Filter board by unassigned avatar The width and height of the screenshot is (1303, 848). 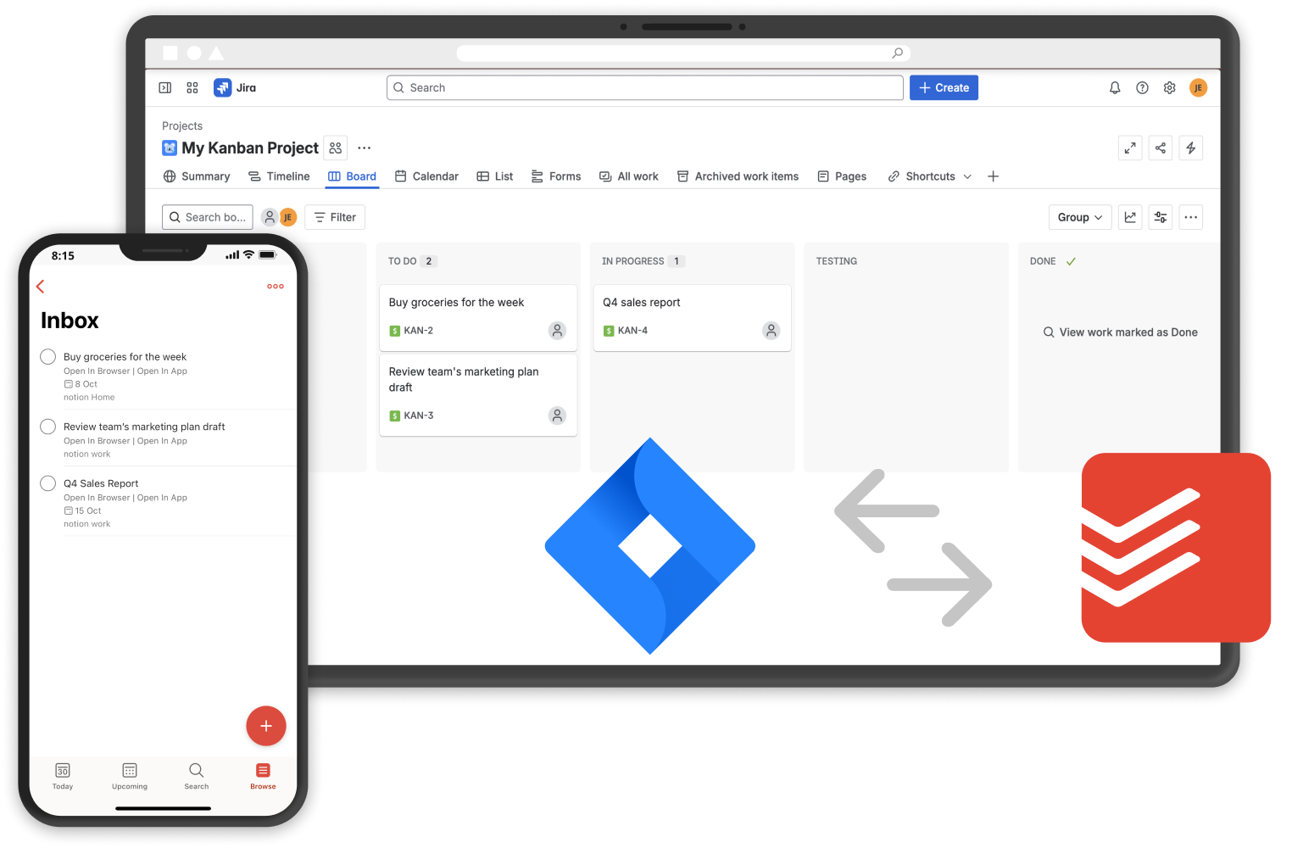270,217
